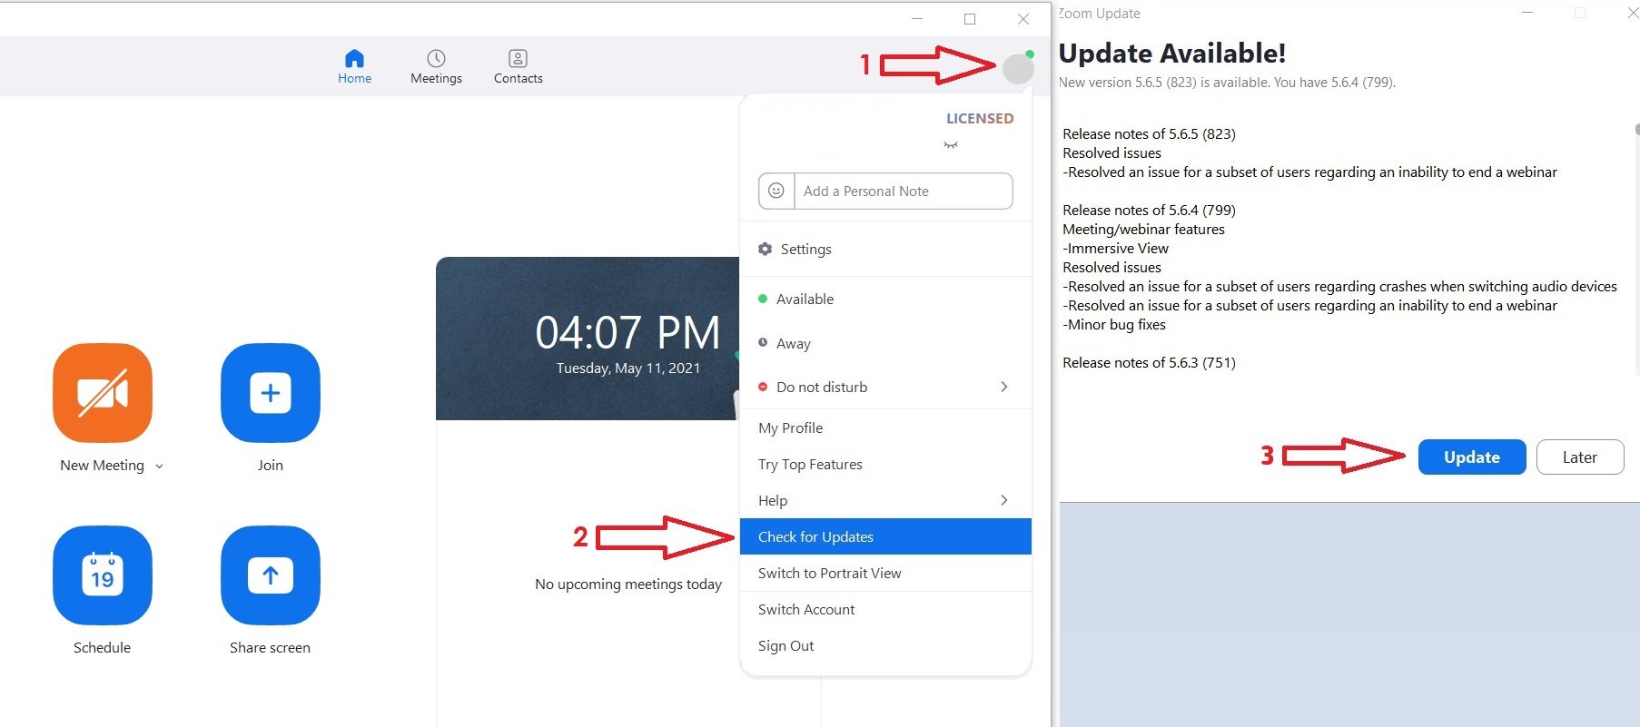Open the Schedule calendar icon
The height and width of the screenshot is (727, 1640).
[x=103, y=575]
